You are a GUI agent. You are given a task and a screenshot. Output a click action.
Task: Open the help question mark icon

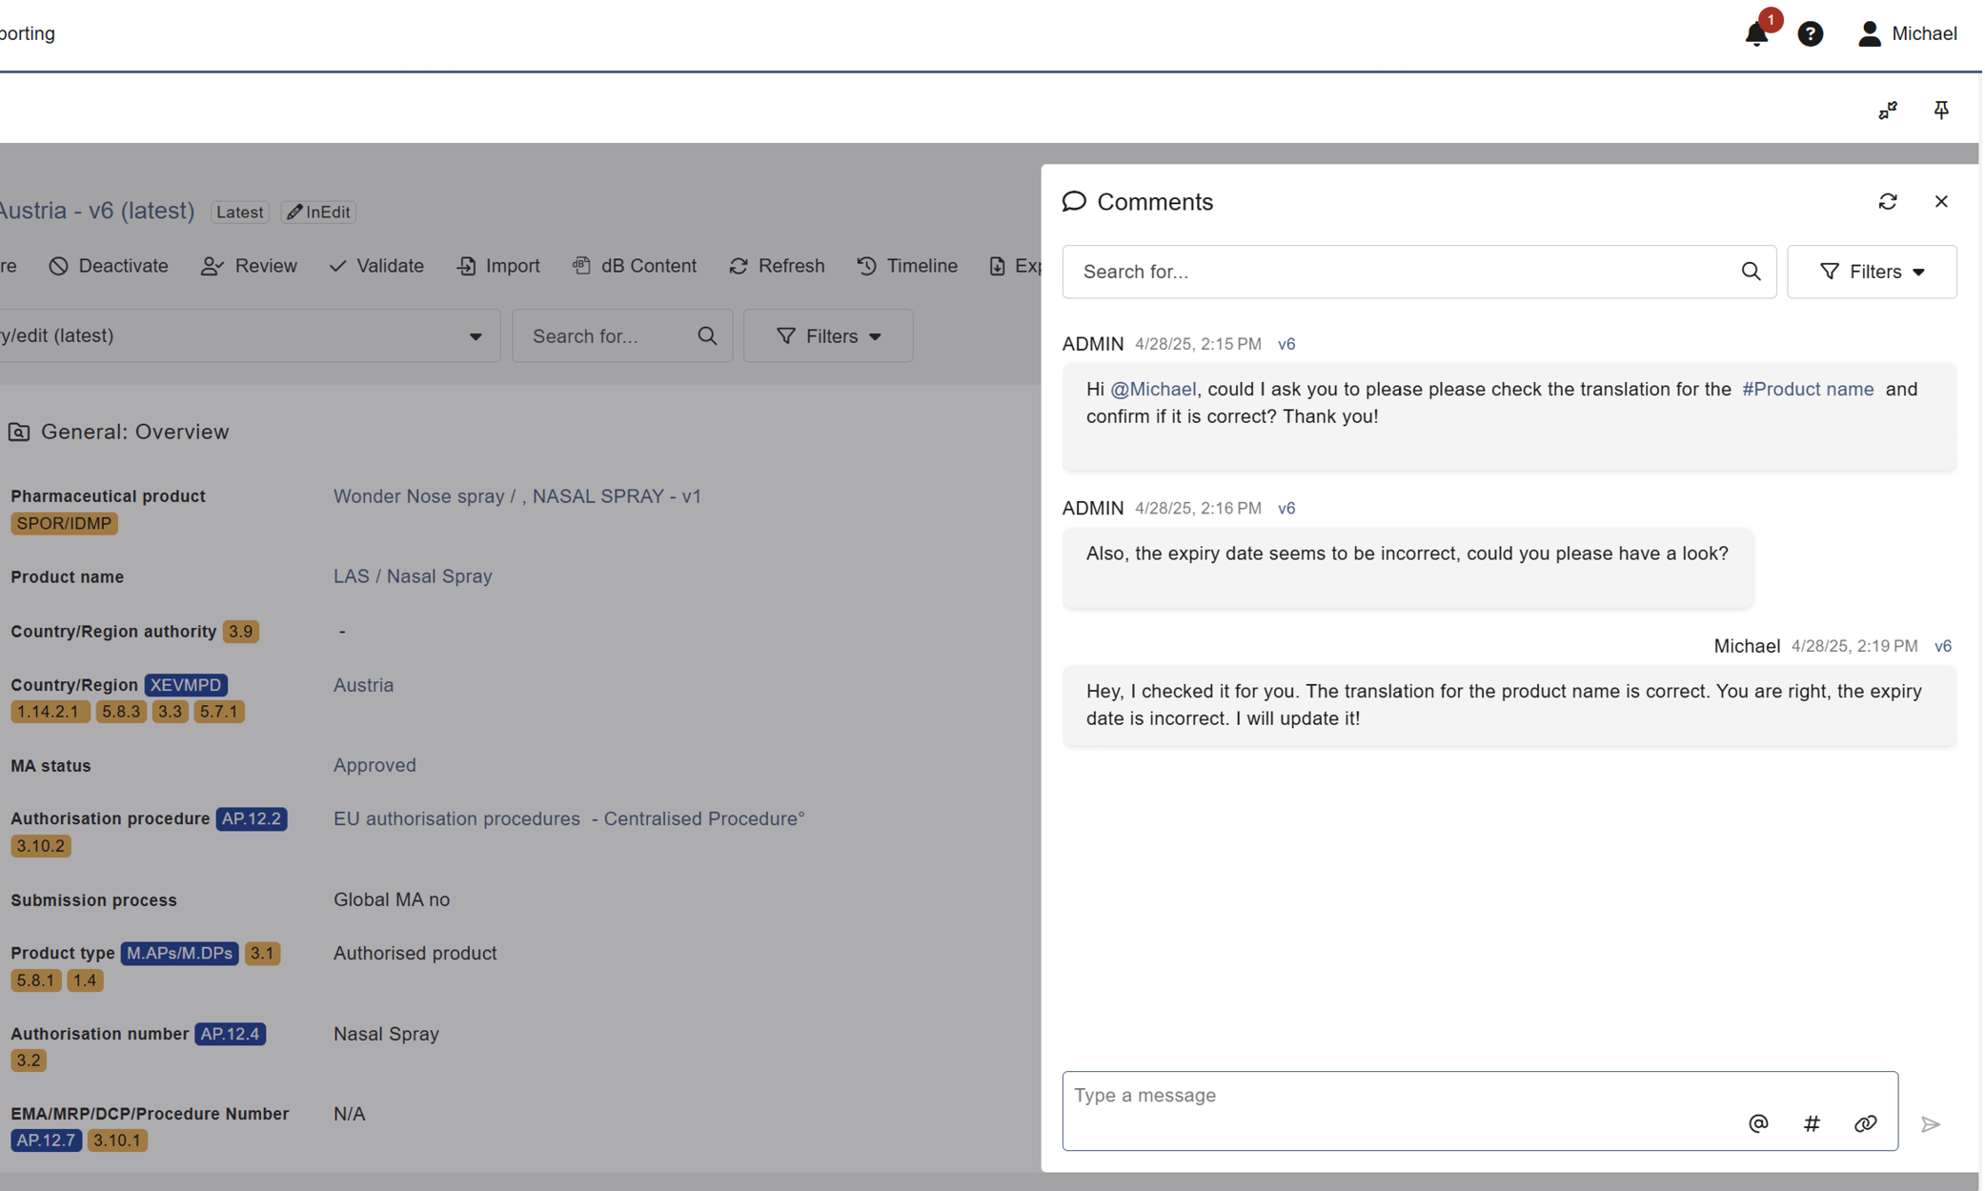[1810, 33]
